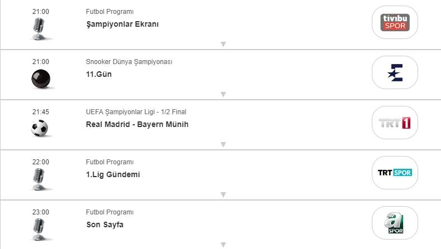
Task: Open the TRT Spor channel logo
Action: (395, 173)
